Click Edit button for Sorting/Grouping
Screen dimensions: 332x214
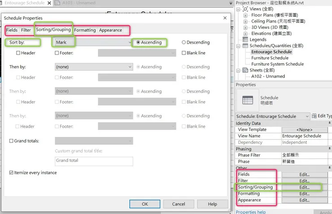click(305, 187)
